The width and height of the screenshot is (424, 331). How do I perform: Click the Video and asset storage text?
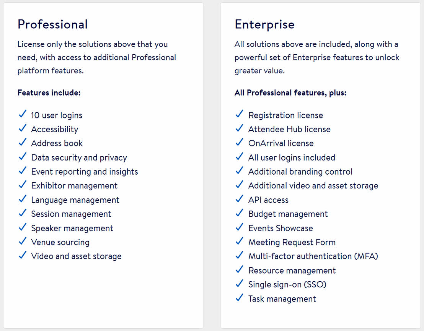[x=76, y=256]
